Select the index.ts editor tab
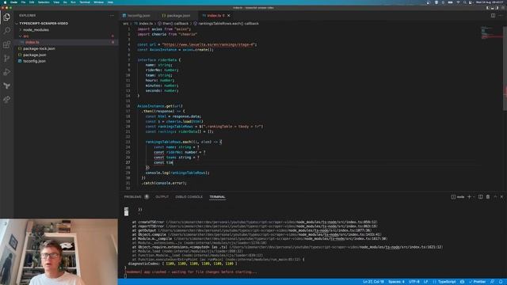Viewport: 507px width, 285px height. [214, 16]
